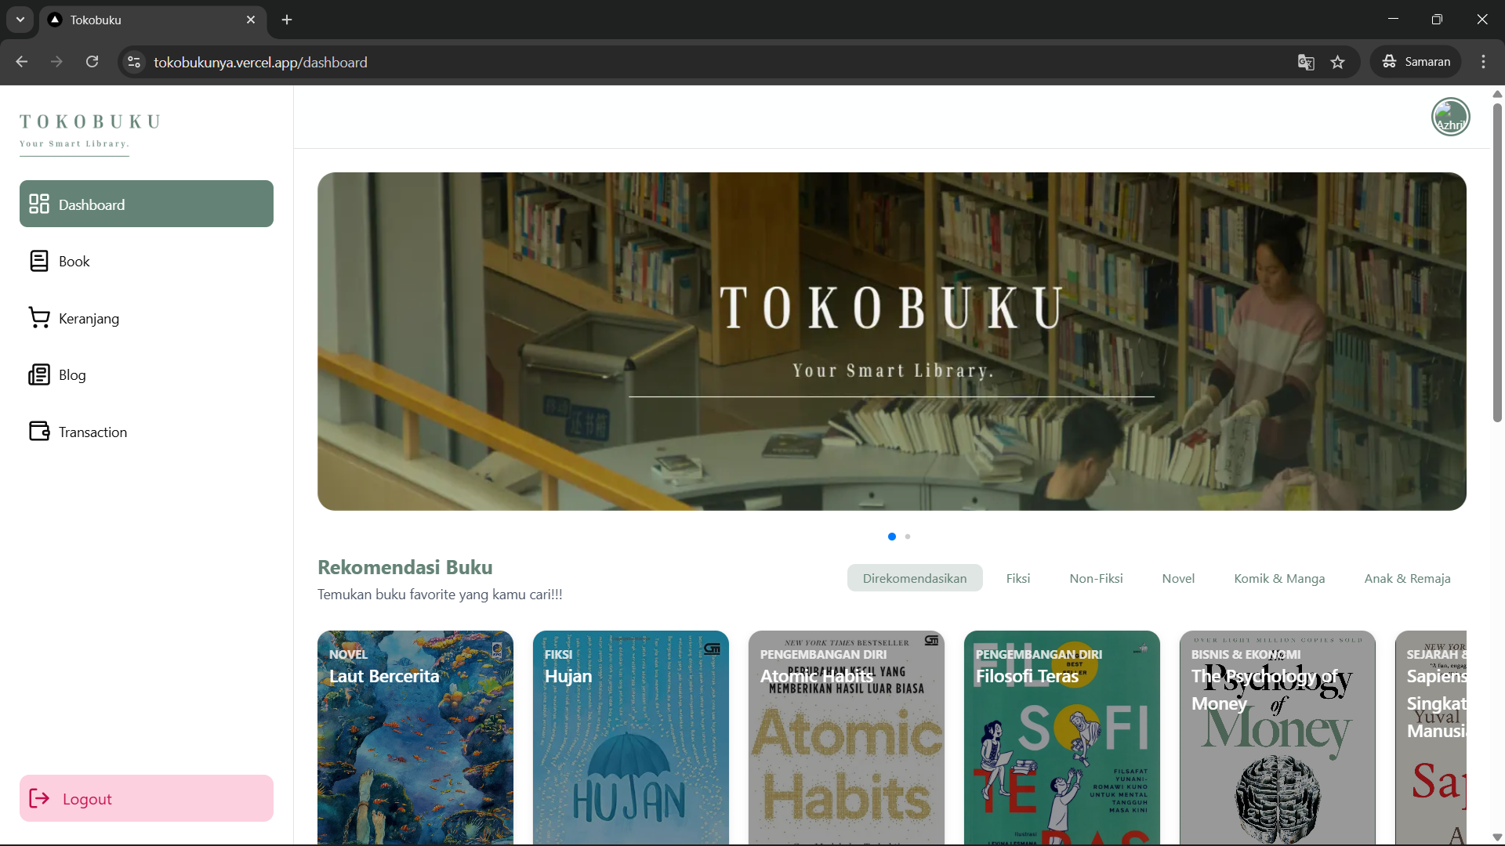Open the Samaran browser profile menu
The image size is (1505, 846).
point(1416,61)
